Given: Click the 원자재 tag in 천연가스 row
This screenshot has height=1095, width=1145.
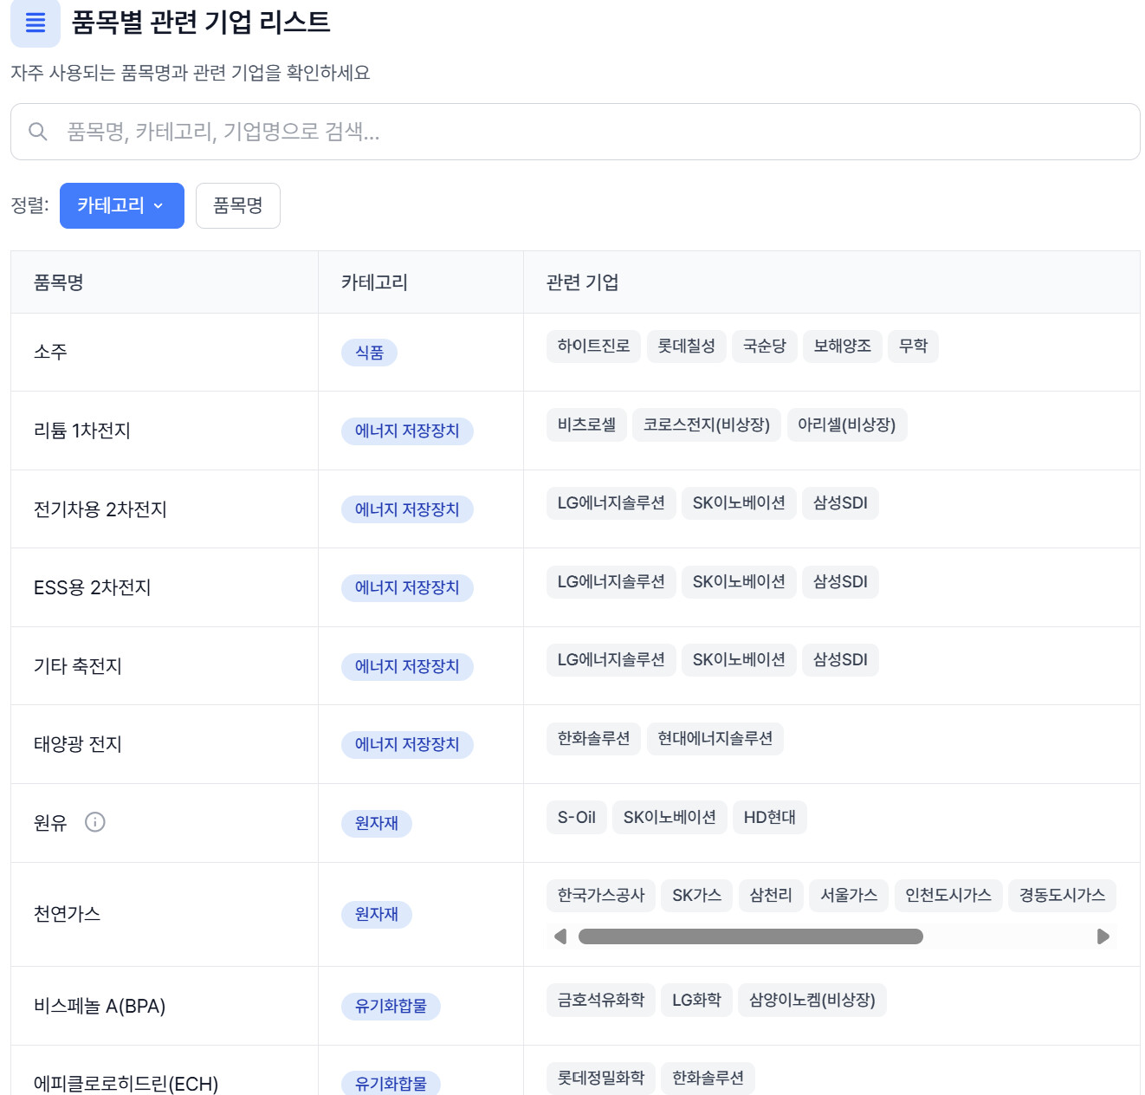Looking at the screenshot, I should (x=377, y=915).
